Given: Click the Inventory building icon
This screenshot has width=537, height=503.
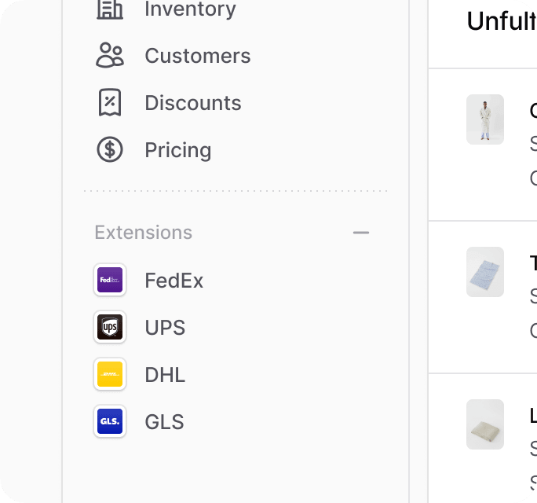Looking at the screenshot, I should (x=110, y=9).
